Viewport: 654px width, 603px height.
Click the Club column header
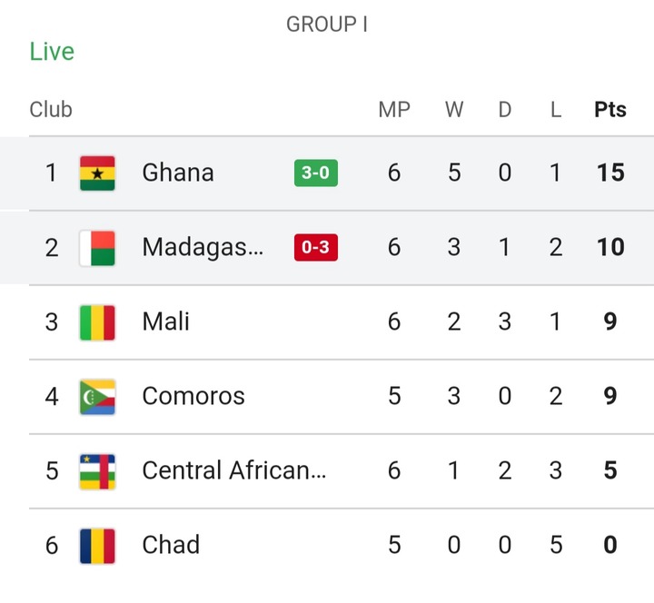coord(51,110)
